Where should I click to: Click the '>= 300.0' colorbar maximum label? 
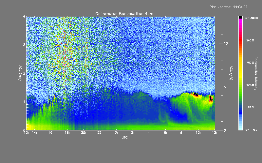click(x=252, y=18)
